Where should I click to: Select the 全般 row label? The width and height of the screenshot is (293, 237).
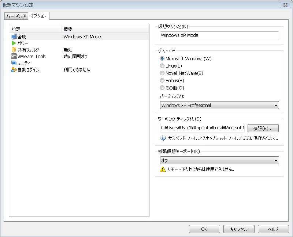(x=22, y=37)
